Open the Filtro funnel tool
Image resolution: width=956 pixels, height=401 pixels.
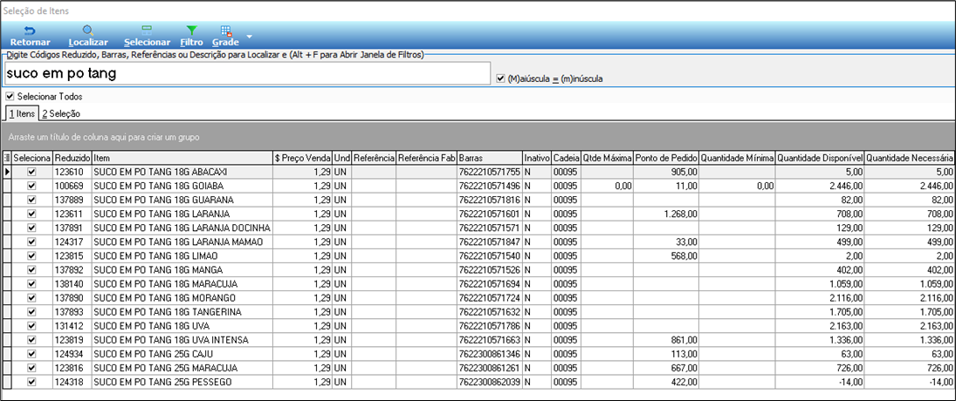pyautogui.click(x=191, y=36)
